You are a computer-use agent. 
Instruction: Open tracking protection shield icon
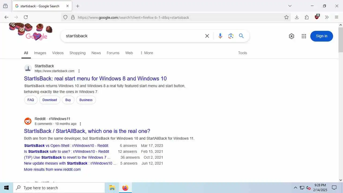65,17
